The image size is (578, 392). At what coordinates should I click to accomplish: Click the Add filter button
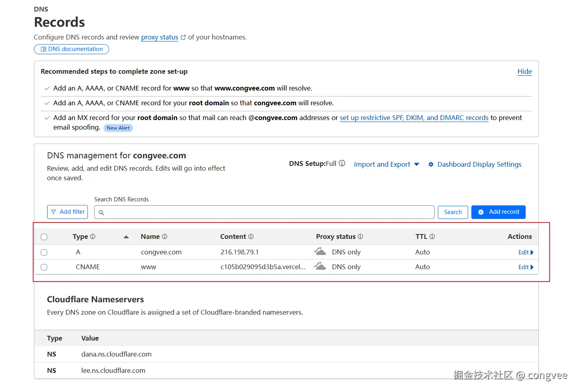68,212
